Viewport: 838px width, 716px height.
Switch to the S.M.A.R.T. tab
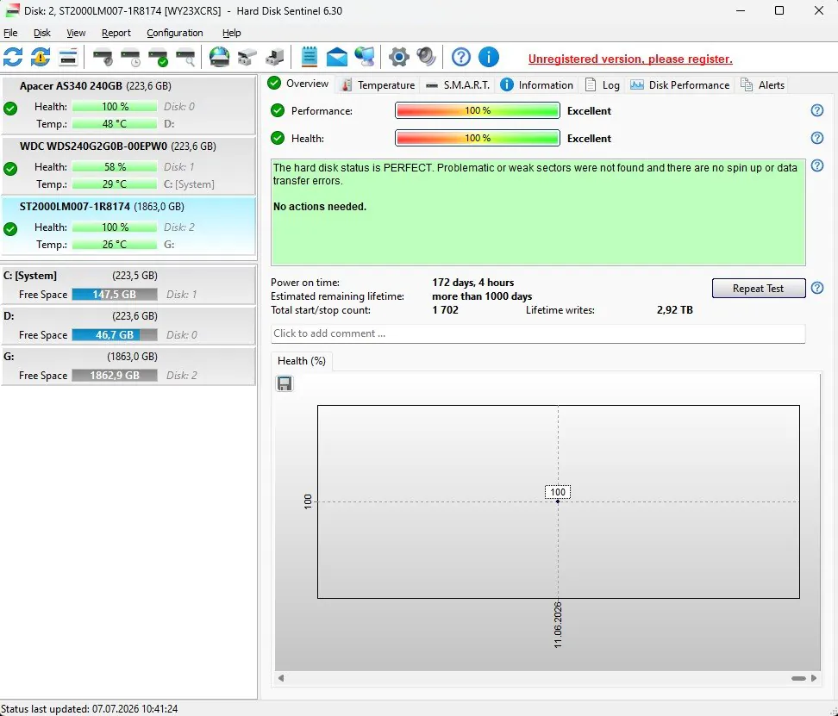tap(458, 85)
